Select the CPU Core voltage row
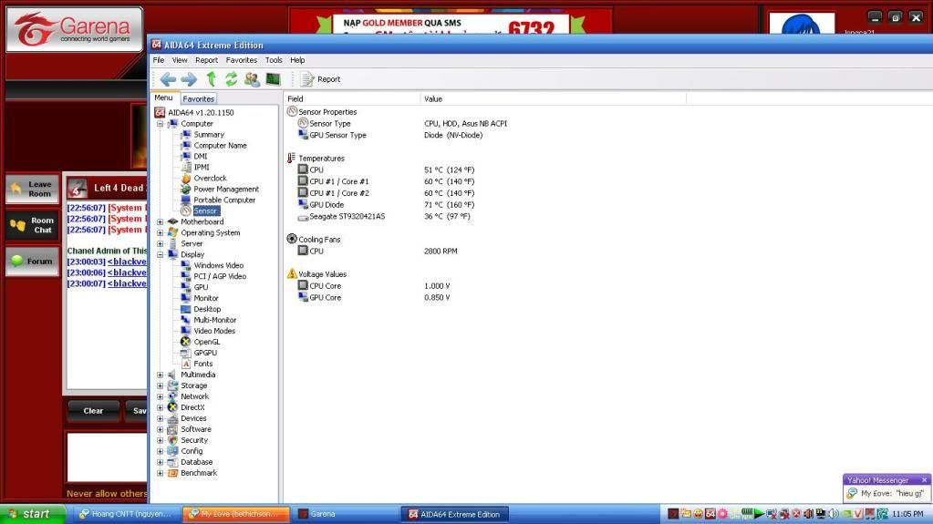Image resolution: width=933 pixels, height=524 pixels. pos(374,286)
